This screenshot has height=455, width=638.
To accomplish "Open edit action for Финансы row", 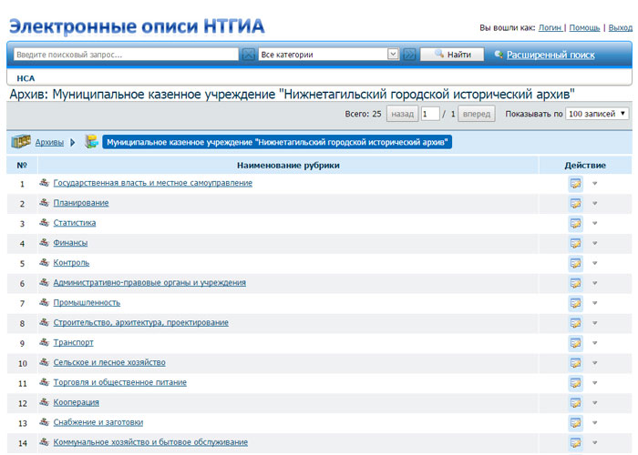I will click(575, 243).
